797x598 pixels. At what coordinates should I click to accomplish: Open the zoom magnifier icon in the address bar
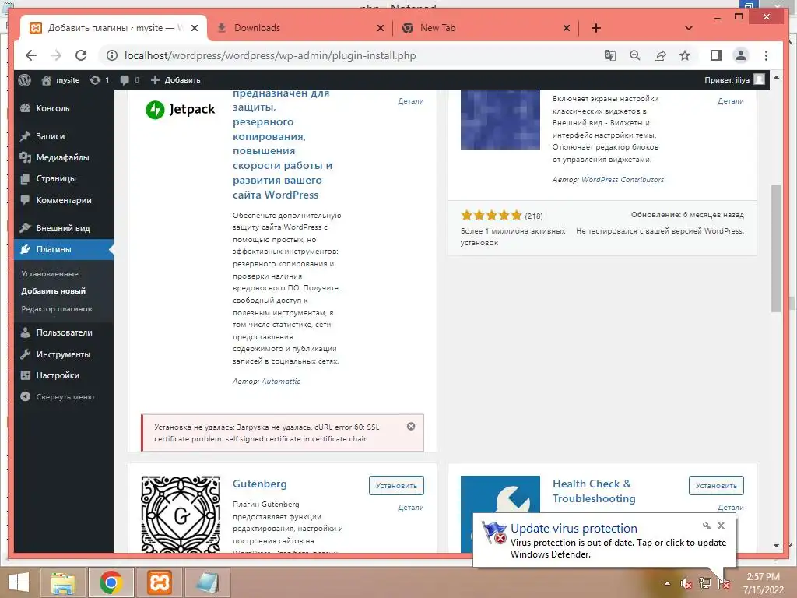pyautogui.click(x=635, y=55)
